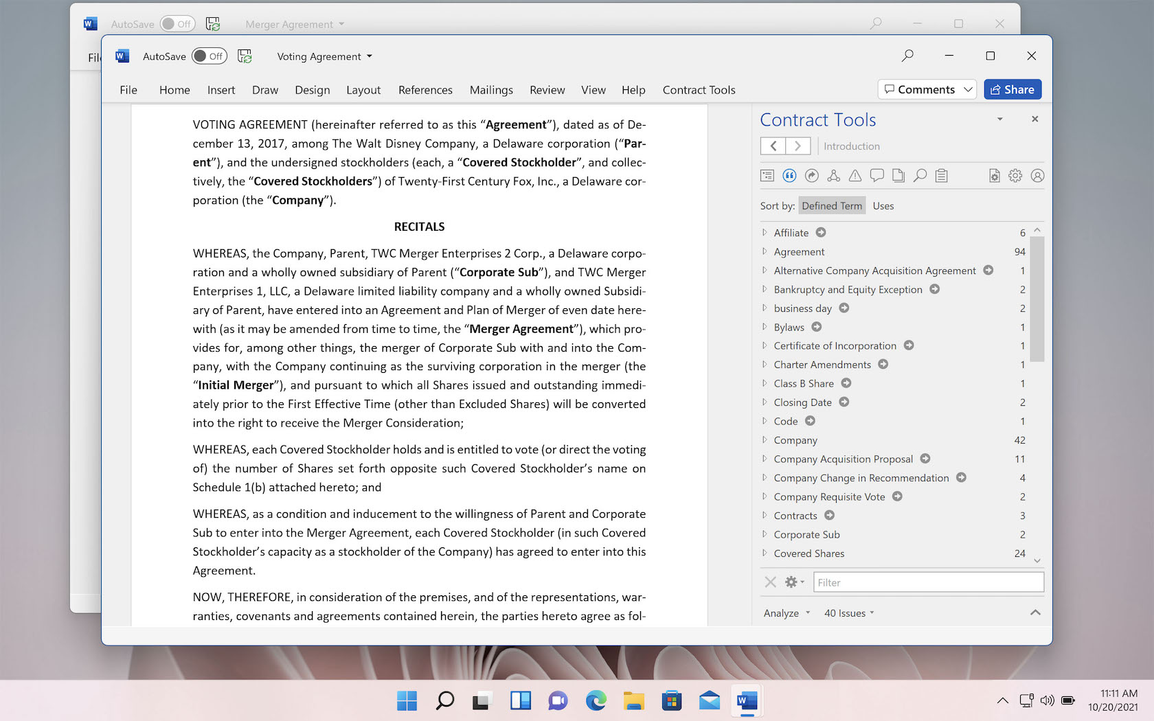The height and width of the screenshot is (721, 1154).
Task: Sort defined terms by Uses
Action: (x=883, y=206)
